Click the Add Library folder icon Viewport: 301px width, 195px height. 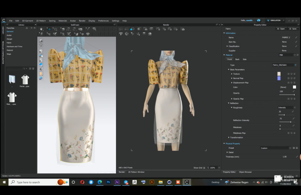click(x=31, y=28)
